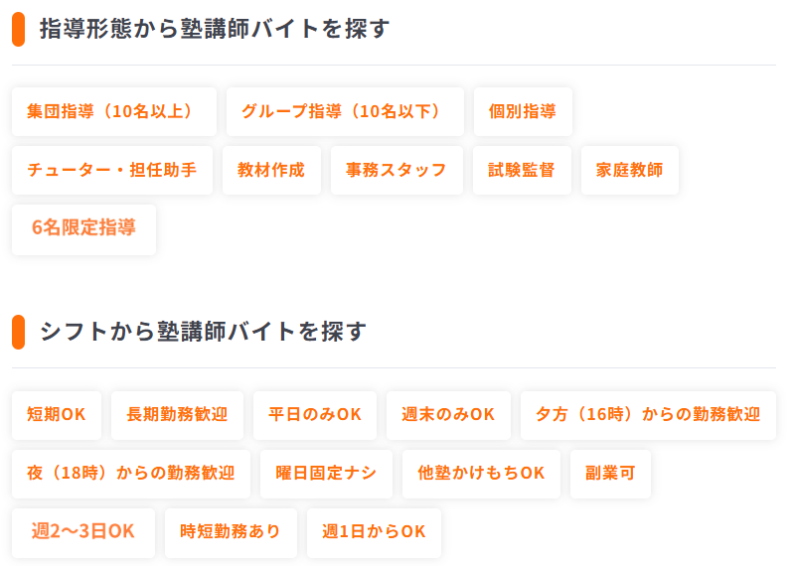Choose the 他塾かけもちOK tag
Image resolution: width=797 pixels, height=566 pixels.
tap(482, 473)
